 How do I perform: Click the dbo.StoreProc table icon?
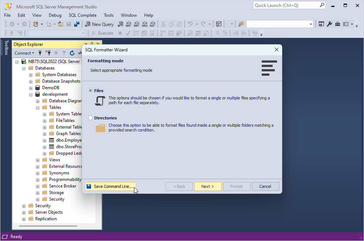click(52, 147)
